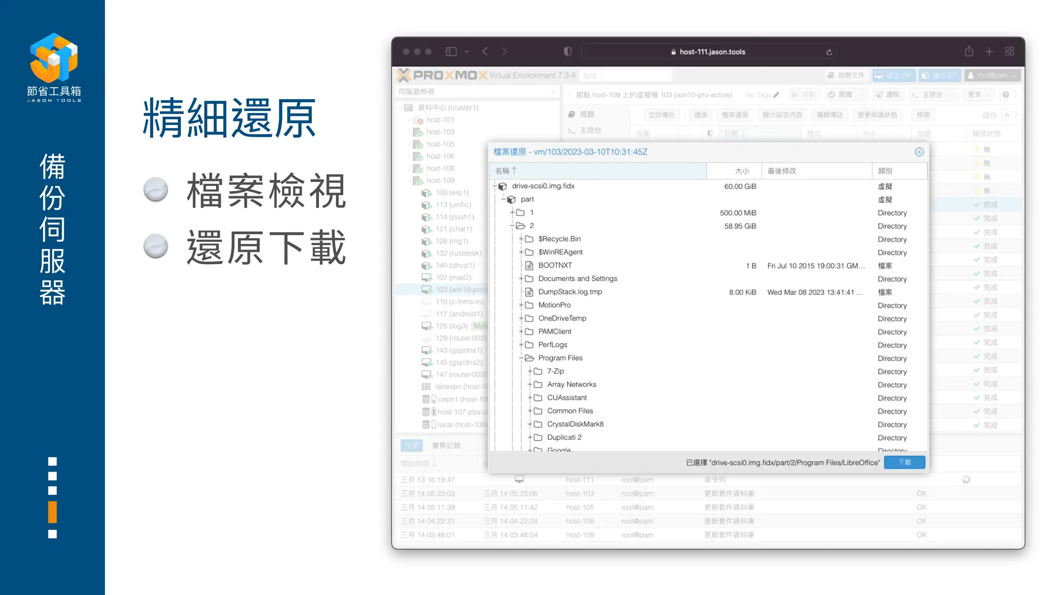This screenshot has width=1059, height=595.
Task: Show the tab overview grid icon
Action: [1009, 52]
